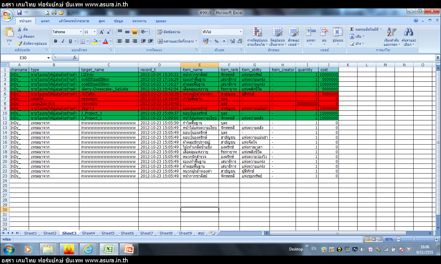Click the ผสานและจัดกึ่งกลาง merge and center button
Viewport: 441px width, 264px height.
[x=177, y=41]
